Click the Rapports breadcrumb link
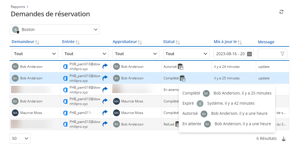Image resolution: width=298 pixels, height=148 pixels. 18,6
